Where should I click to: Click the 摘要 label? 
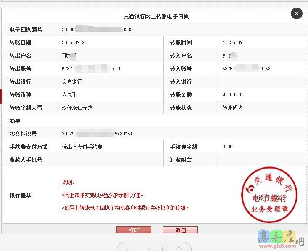(15, 121)
